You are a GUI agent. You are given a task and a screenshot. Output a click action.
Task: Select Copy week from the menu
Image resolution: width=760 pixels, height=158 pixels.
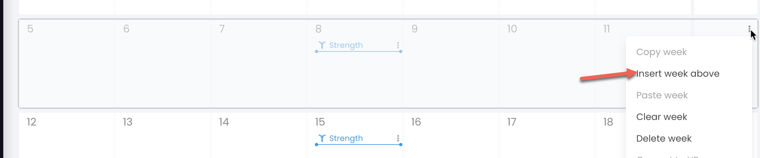tap(661, 52)
